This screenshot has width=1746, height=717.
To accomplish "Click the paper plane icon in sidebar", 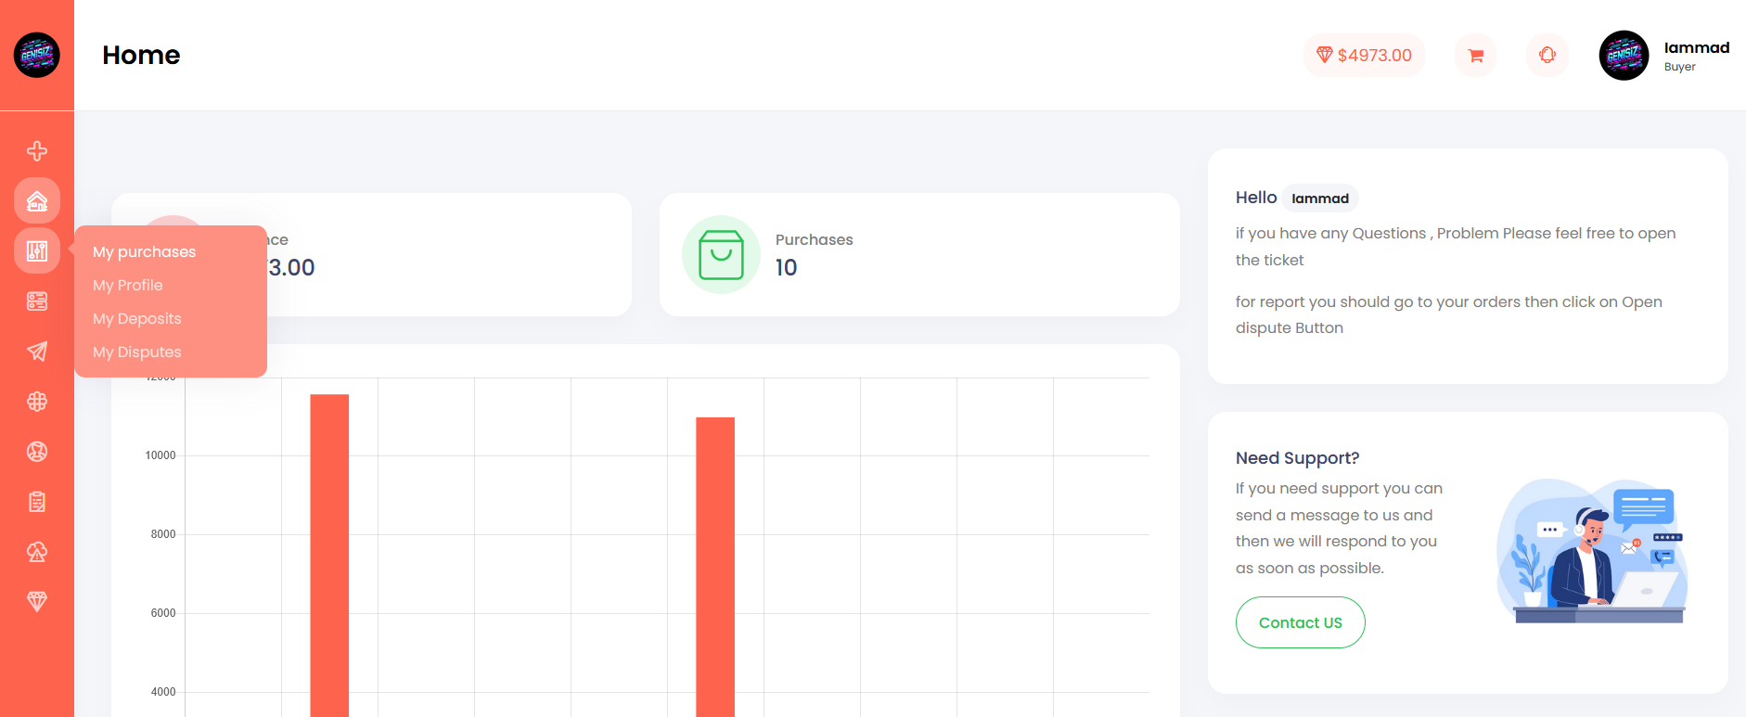I will click(x=37, y=352).
